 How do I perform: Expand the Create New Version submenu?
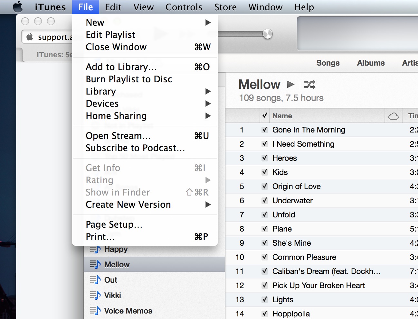pyautogui.click(x=145, y=205)
